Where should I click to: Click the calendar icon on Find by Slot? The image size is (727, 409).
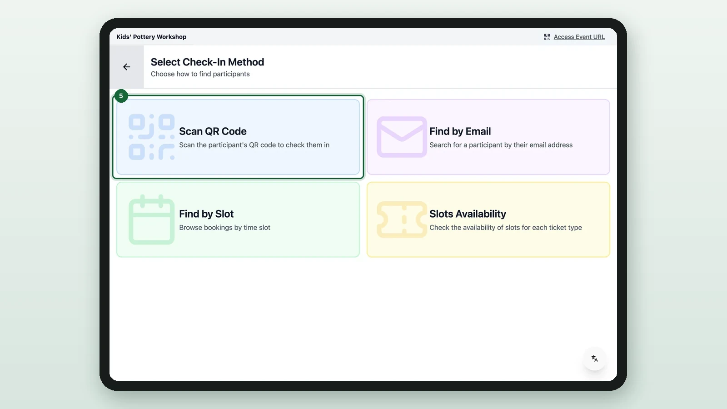[x=151, y=219]
